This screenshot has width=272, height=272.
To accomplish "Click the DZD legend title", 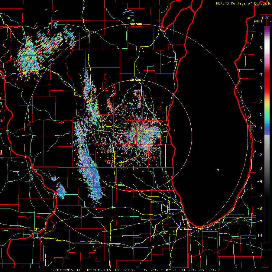I will [x=266, y=18].
